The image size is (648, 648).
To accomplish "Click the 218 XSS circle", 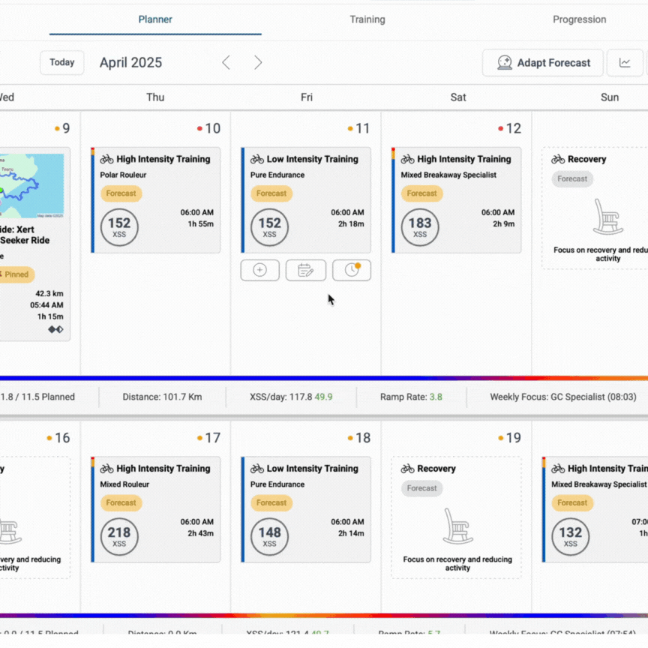I will pos(119,536).
